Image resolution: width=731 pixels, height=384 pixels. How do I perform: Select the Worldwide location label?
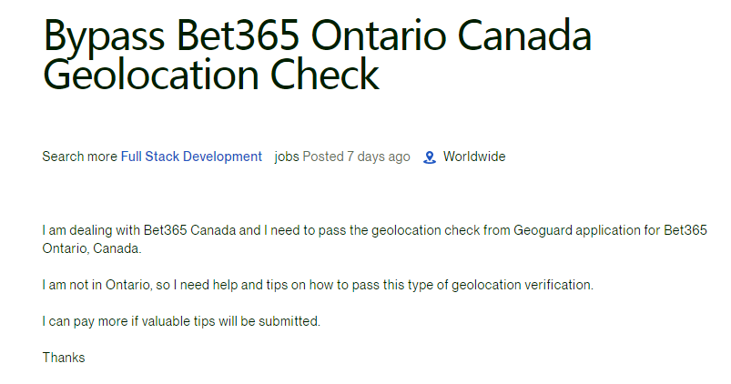(474, 157)
